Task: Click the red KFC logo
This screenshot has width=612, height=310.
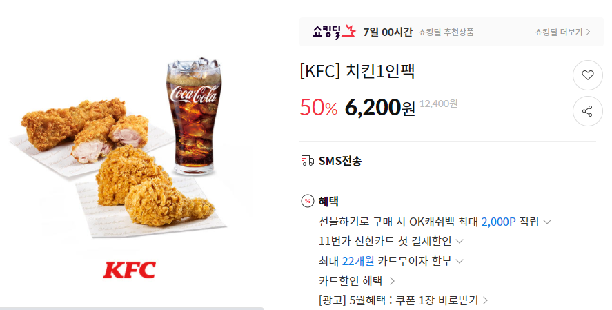Action: [x=129, y=270]
